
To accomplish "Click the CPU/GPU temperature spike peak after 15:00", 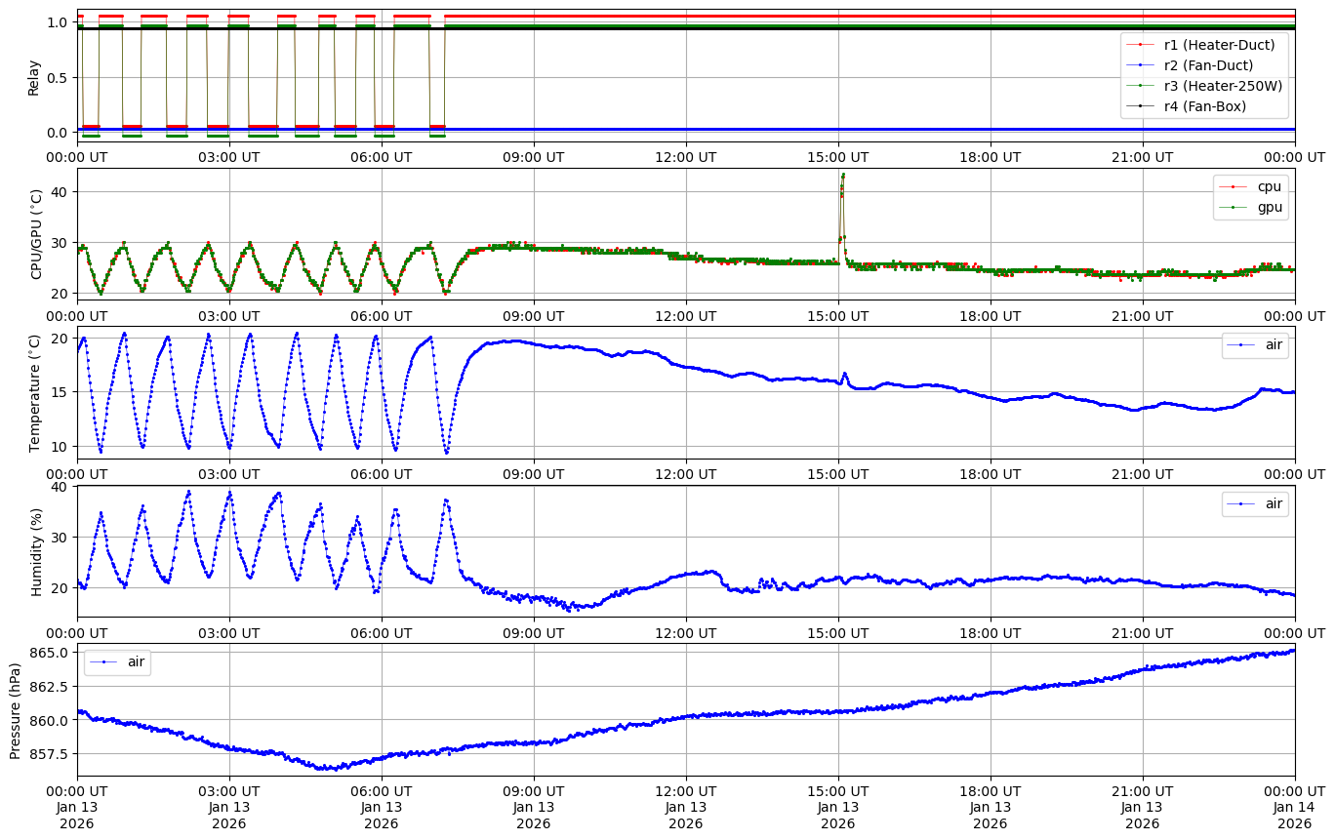I will [842, 176].
